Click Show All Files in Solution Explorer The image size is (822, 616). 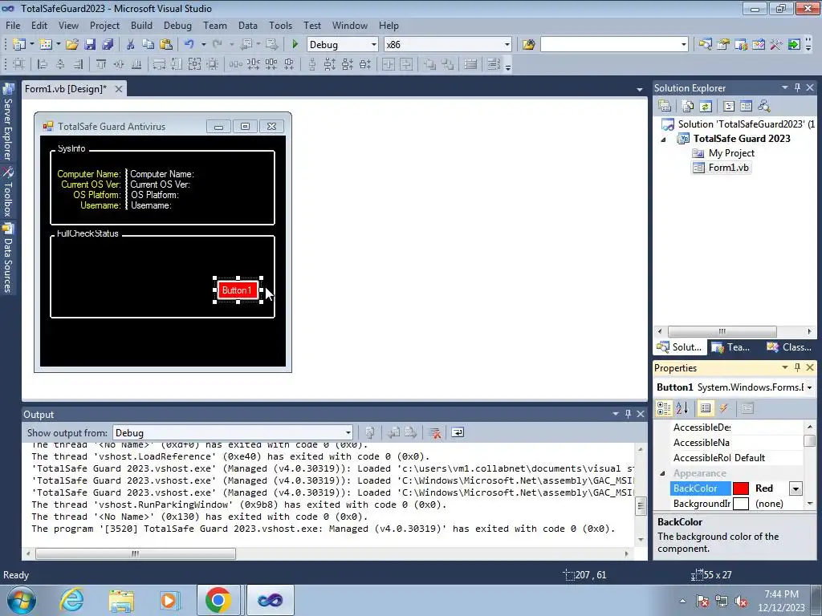pos(688,107)
